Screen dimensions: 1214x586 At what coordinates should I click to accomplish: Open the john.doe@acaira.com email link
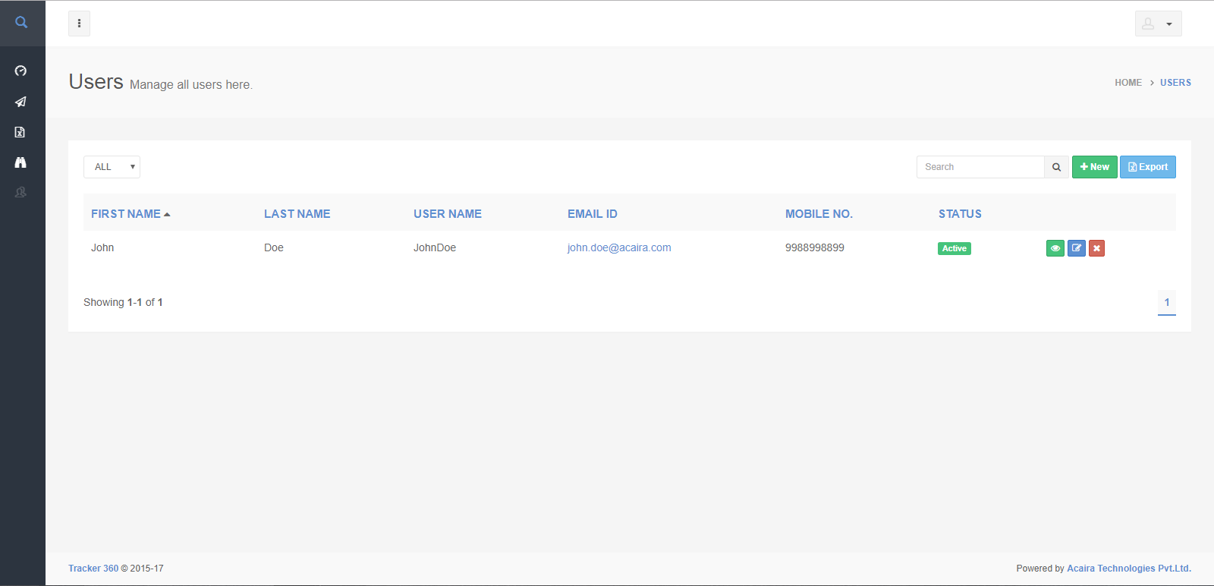(618, 247)
